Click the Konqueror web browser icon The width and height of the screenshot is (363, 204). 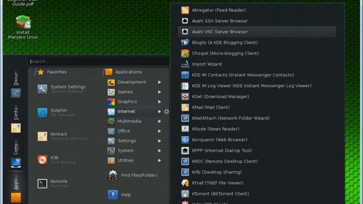[x=185, y=140]
